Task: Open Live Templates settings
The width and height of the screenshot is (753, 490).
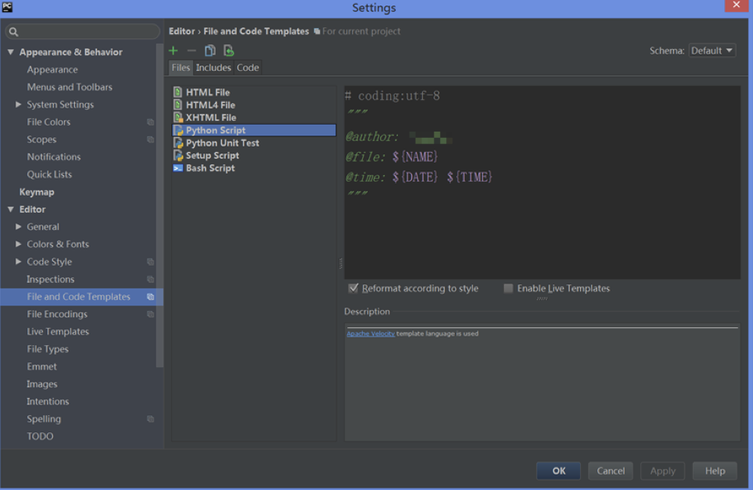Action: click(x=58, y=332)
